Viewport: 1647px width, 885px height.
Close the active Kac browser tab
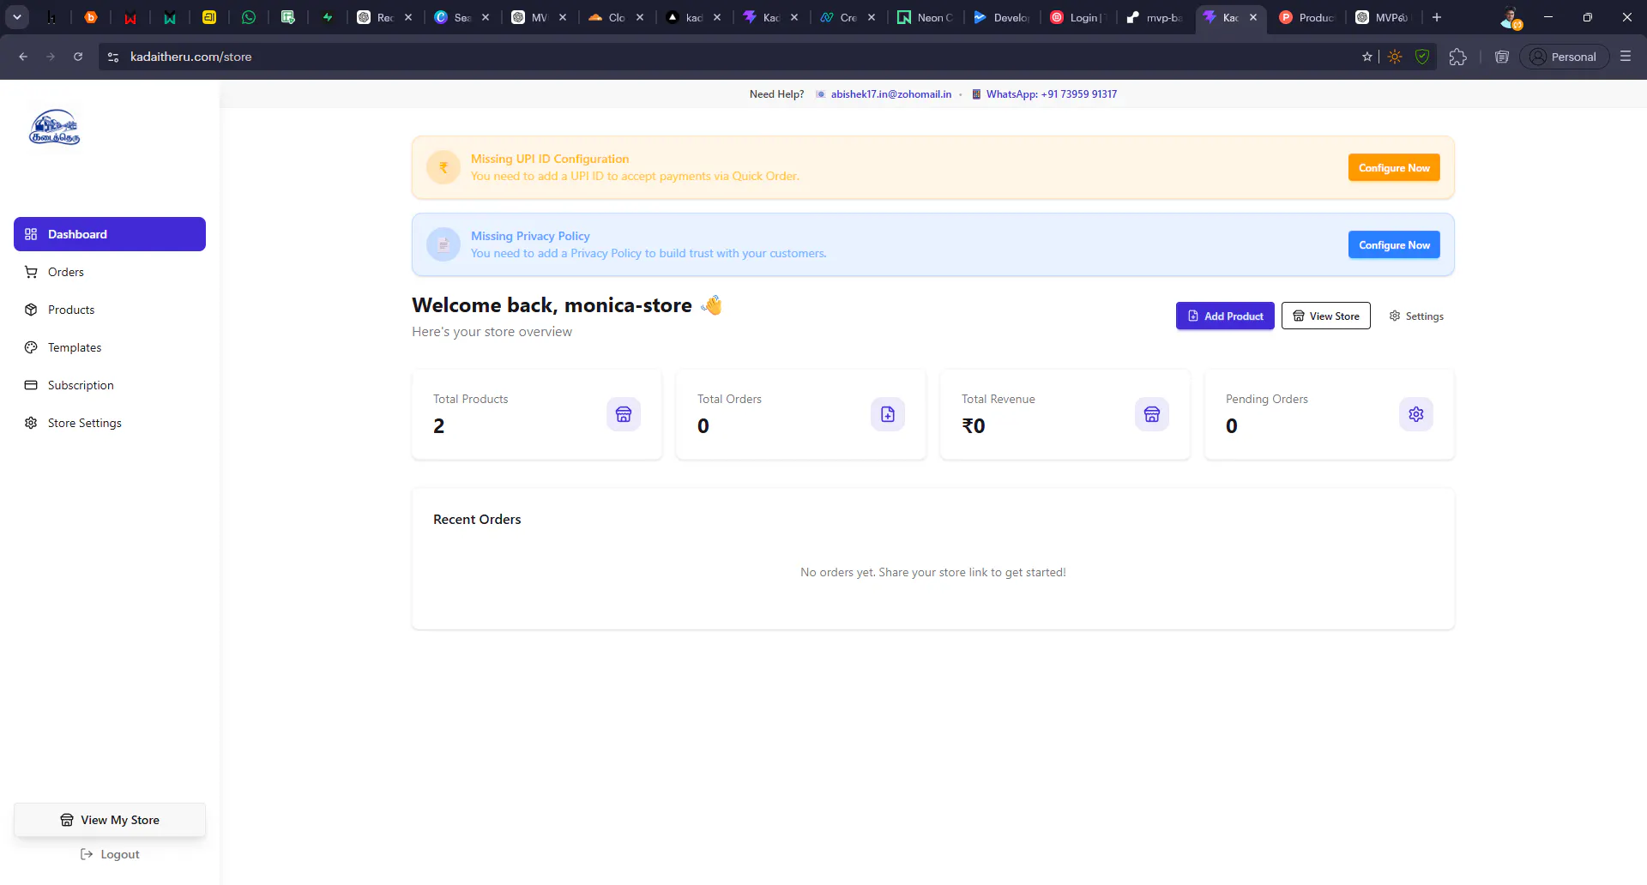click(1253, 17)
